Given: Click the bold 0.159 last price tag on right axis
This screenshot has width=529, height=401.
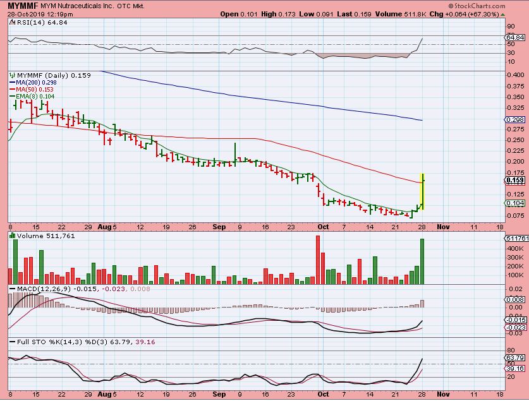Looking at the screenshot, I should pos(515,180).
